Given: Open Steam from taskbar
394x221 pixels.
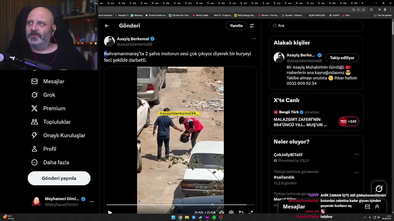Looking at the screenshot, I should [200, 218].
